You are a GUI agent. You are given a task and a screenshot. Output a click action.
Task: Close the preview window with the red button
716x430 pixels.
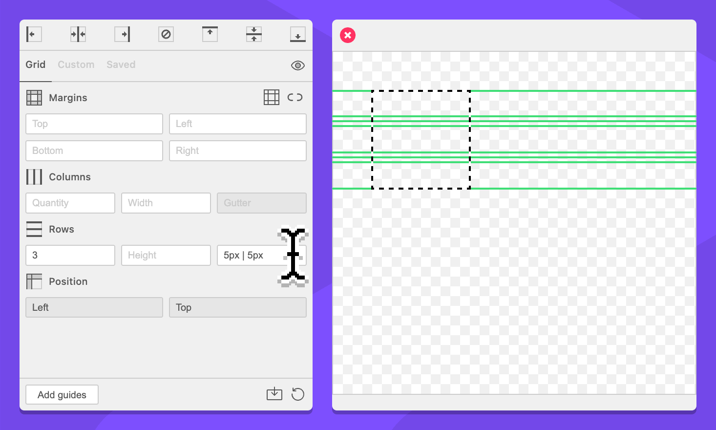point(348,35)
